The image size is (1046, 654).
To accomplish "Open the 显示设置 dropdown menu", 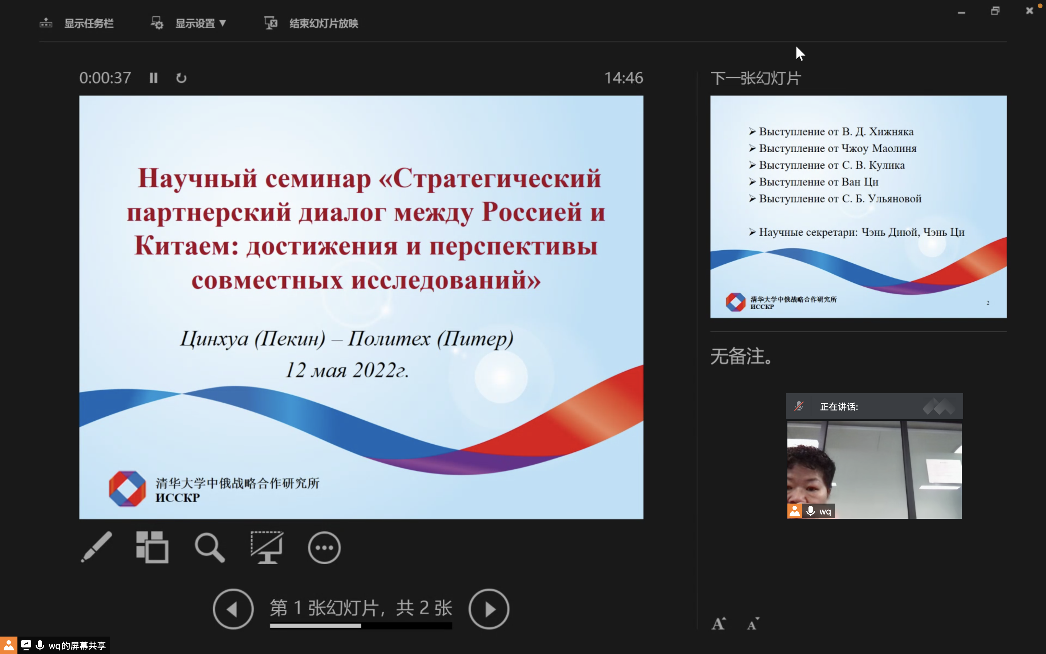I will [x=200, y=23].
